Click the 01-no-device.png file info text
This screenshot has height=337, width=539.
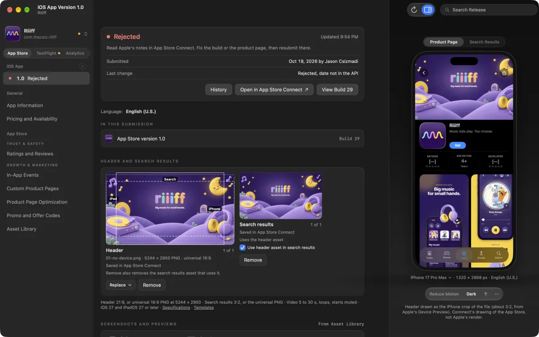pos(158,258)
